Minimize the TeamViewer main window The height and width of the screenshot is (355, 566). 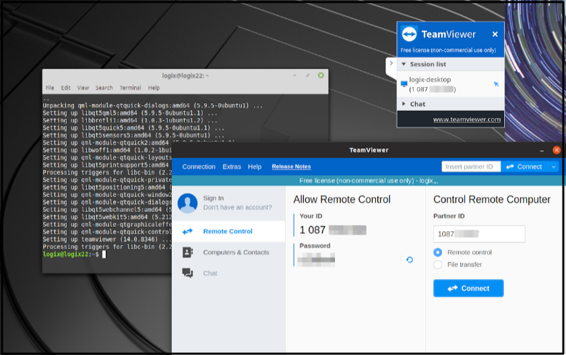[542, 150]
